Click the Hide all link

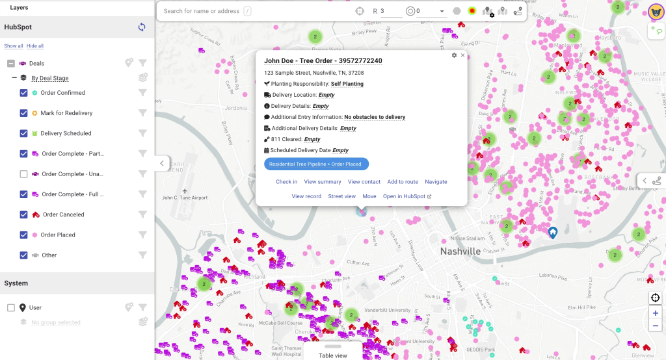(x=35, y=46)
